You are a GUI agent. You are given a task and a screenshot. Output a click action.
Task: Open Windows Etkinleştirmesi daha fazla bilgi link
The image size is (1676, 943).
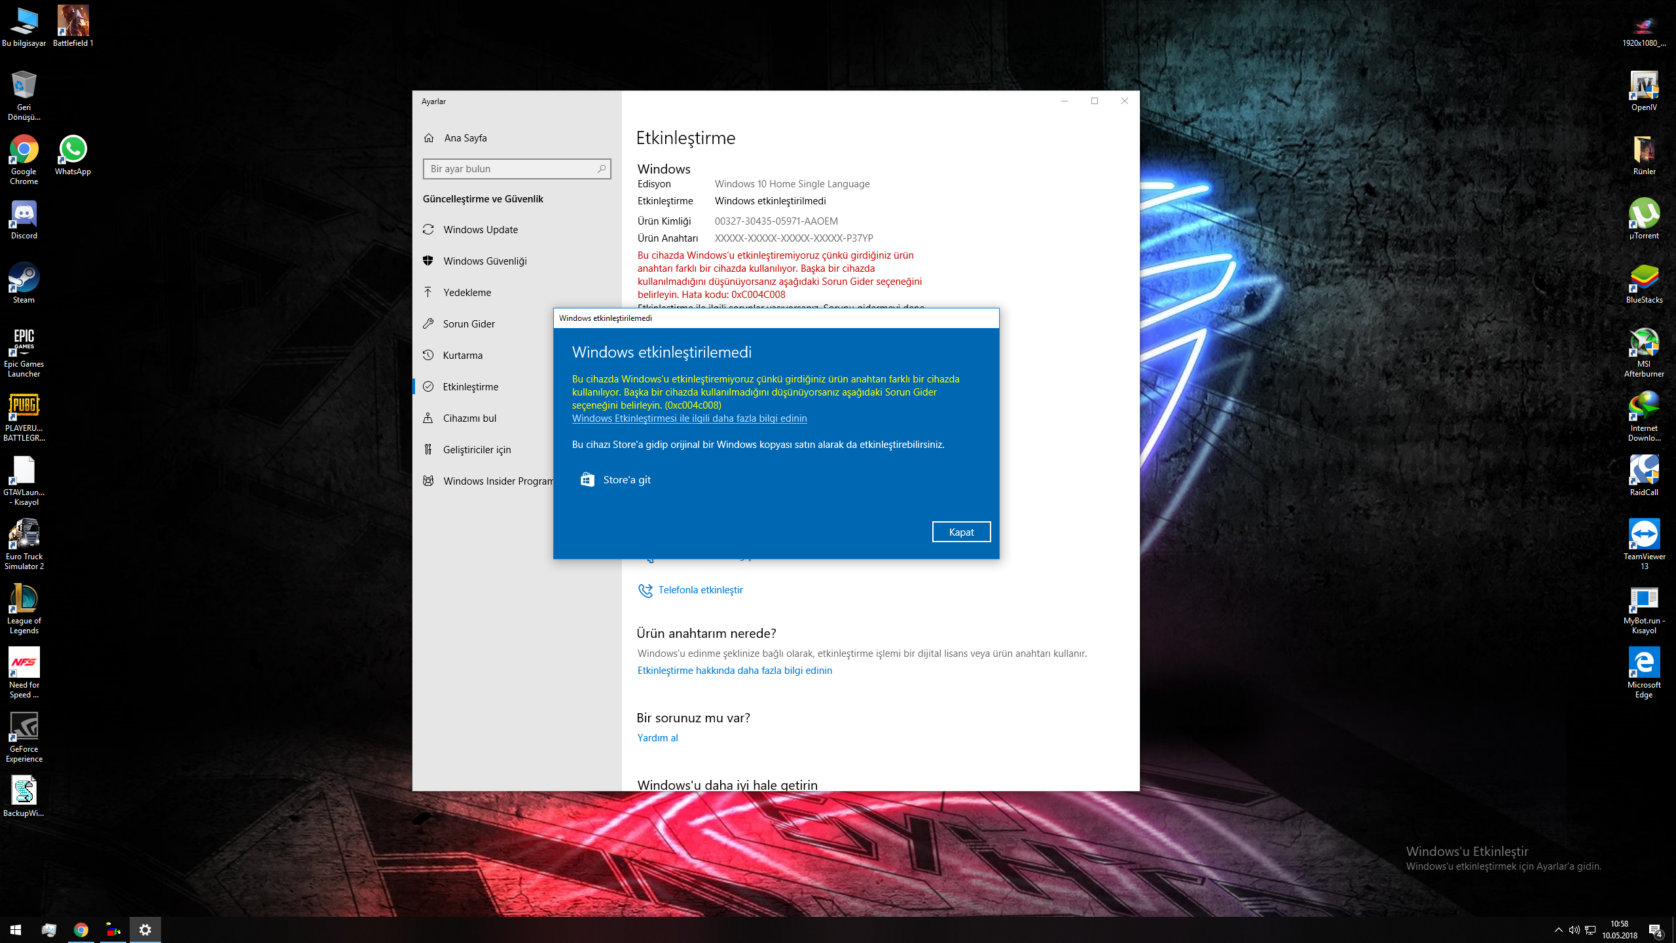[689, 418]
